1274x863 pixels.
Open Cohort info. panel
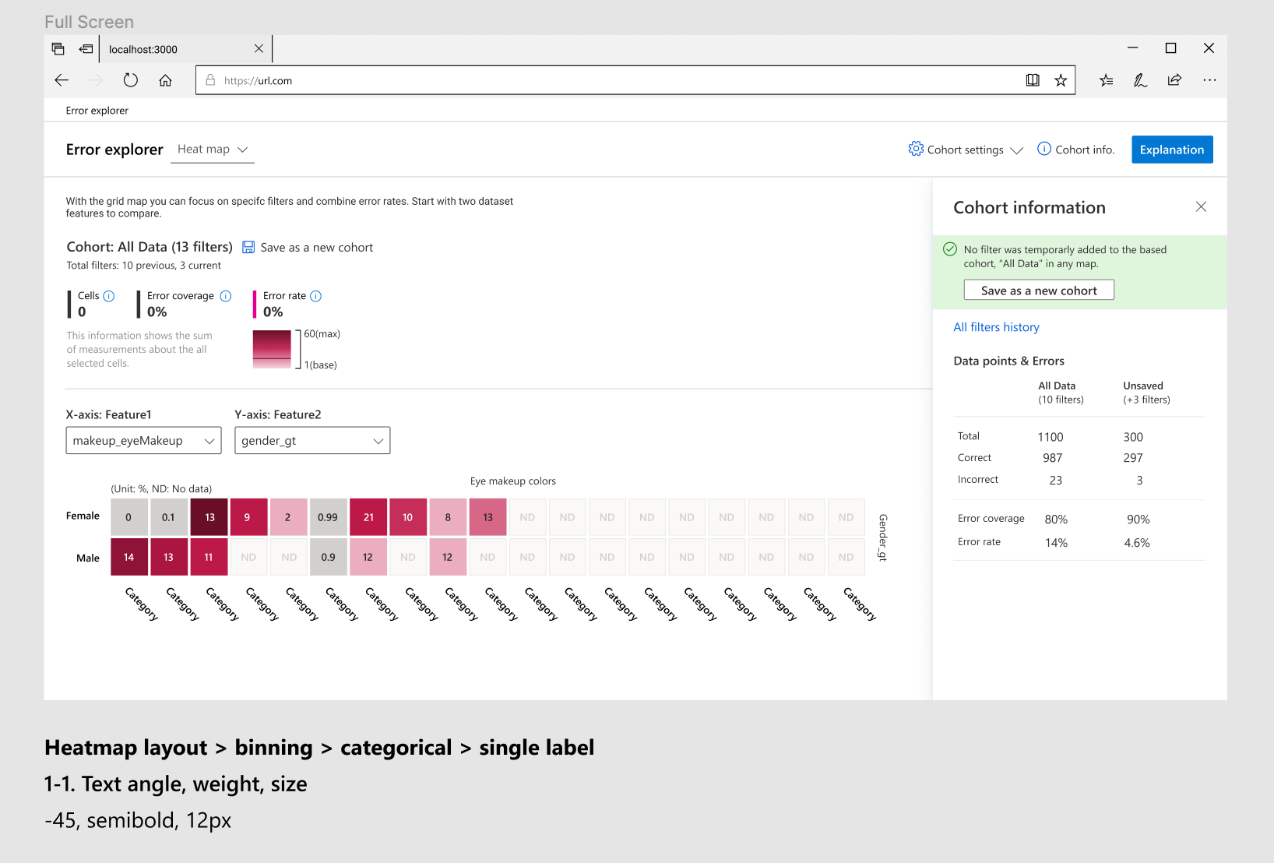(1075, 150)
